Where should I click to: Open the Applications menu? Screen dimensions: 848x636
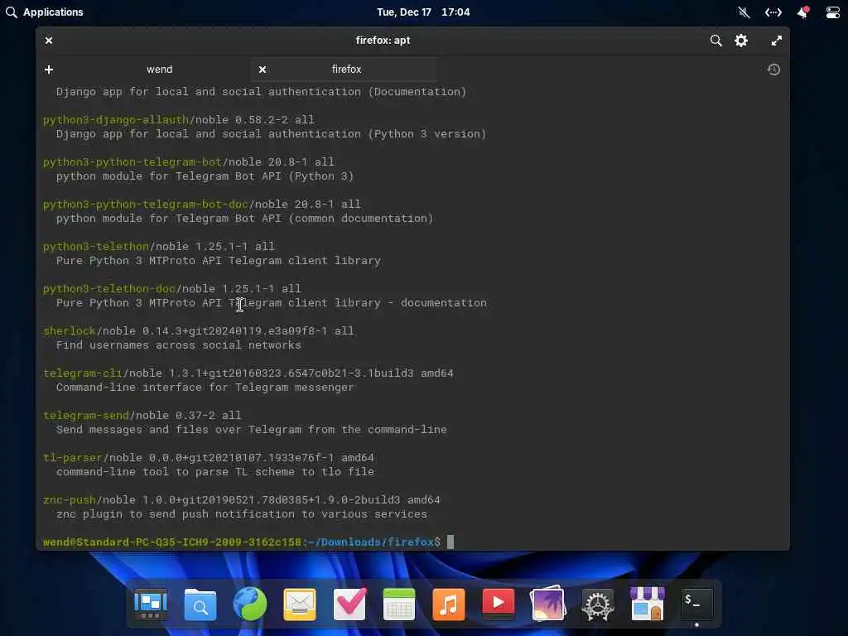[x=45, y=12]
